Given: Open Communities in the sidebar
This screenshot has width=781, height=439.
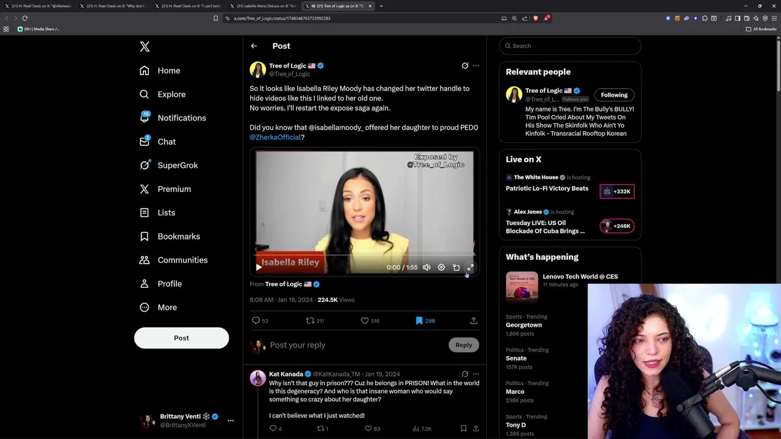Looking at the screenshot, I should 173,260.
